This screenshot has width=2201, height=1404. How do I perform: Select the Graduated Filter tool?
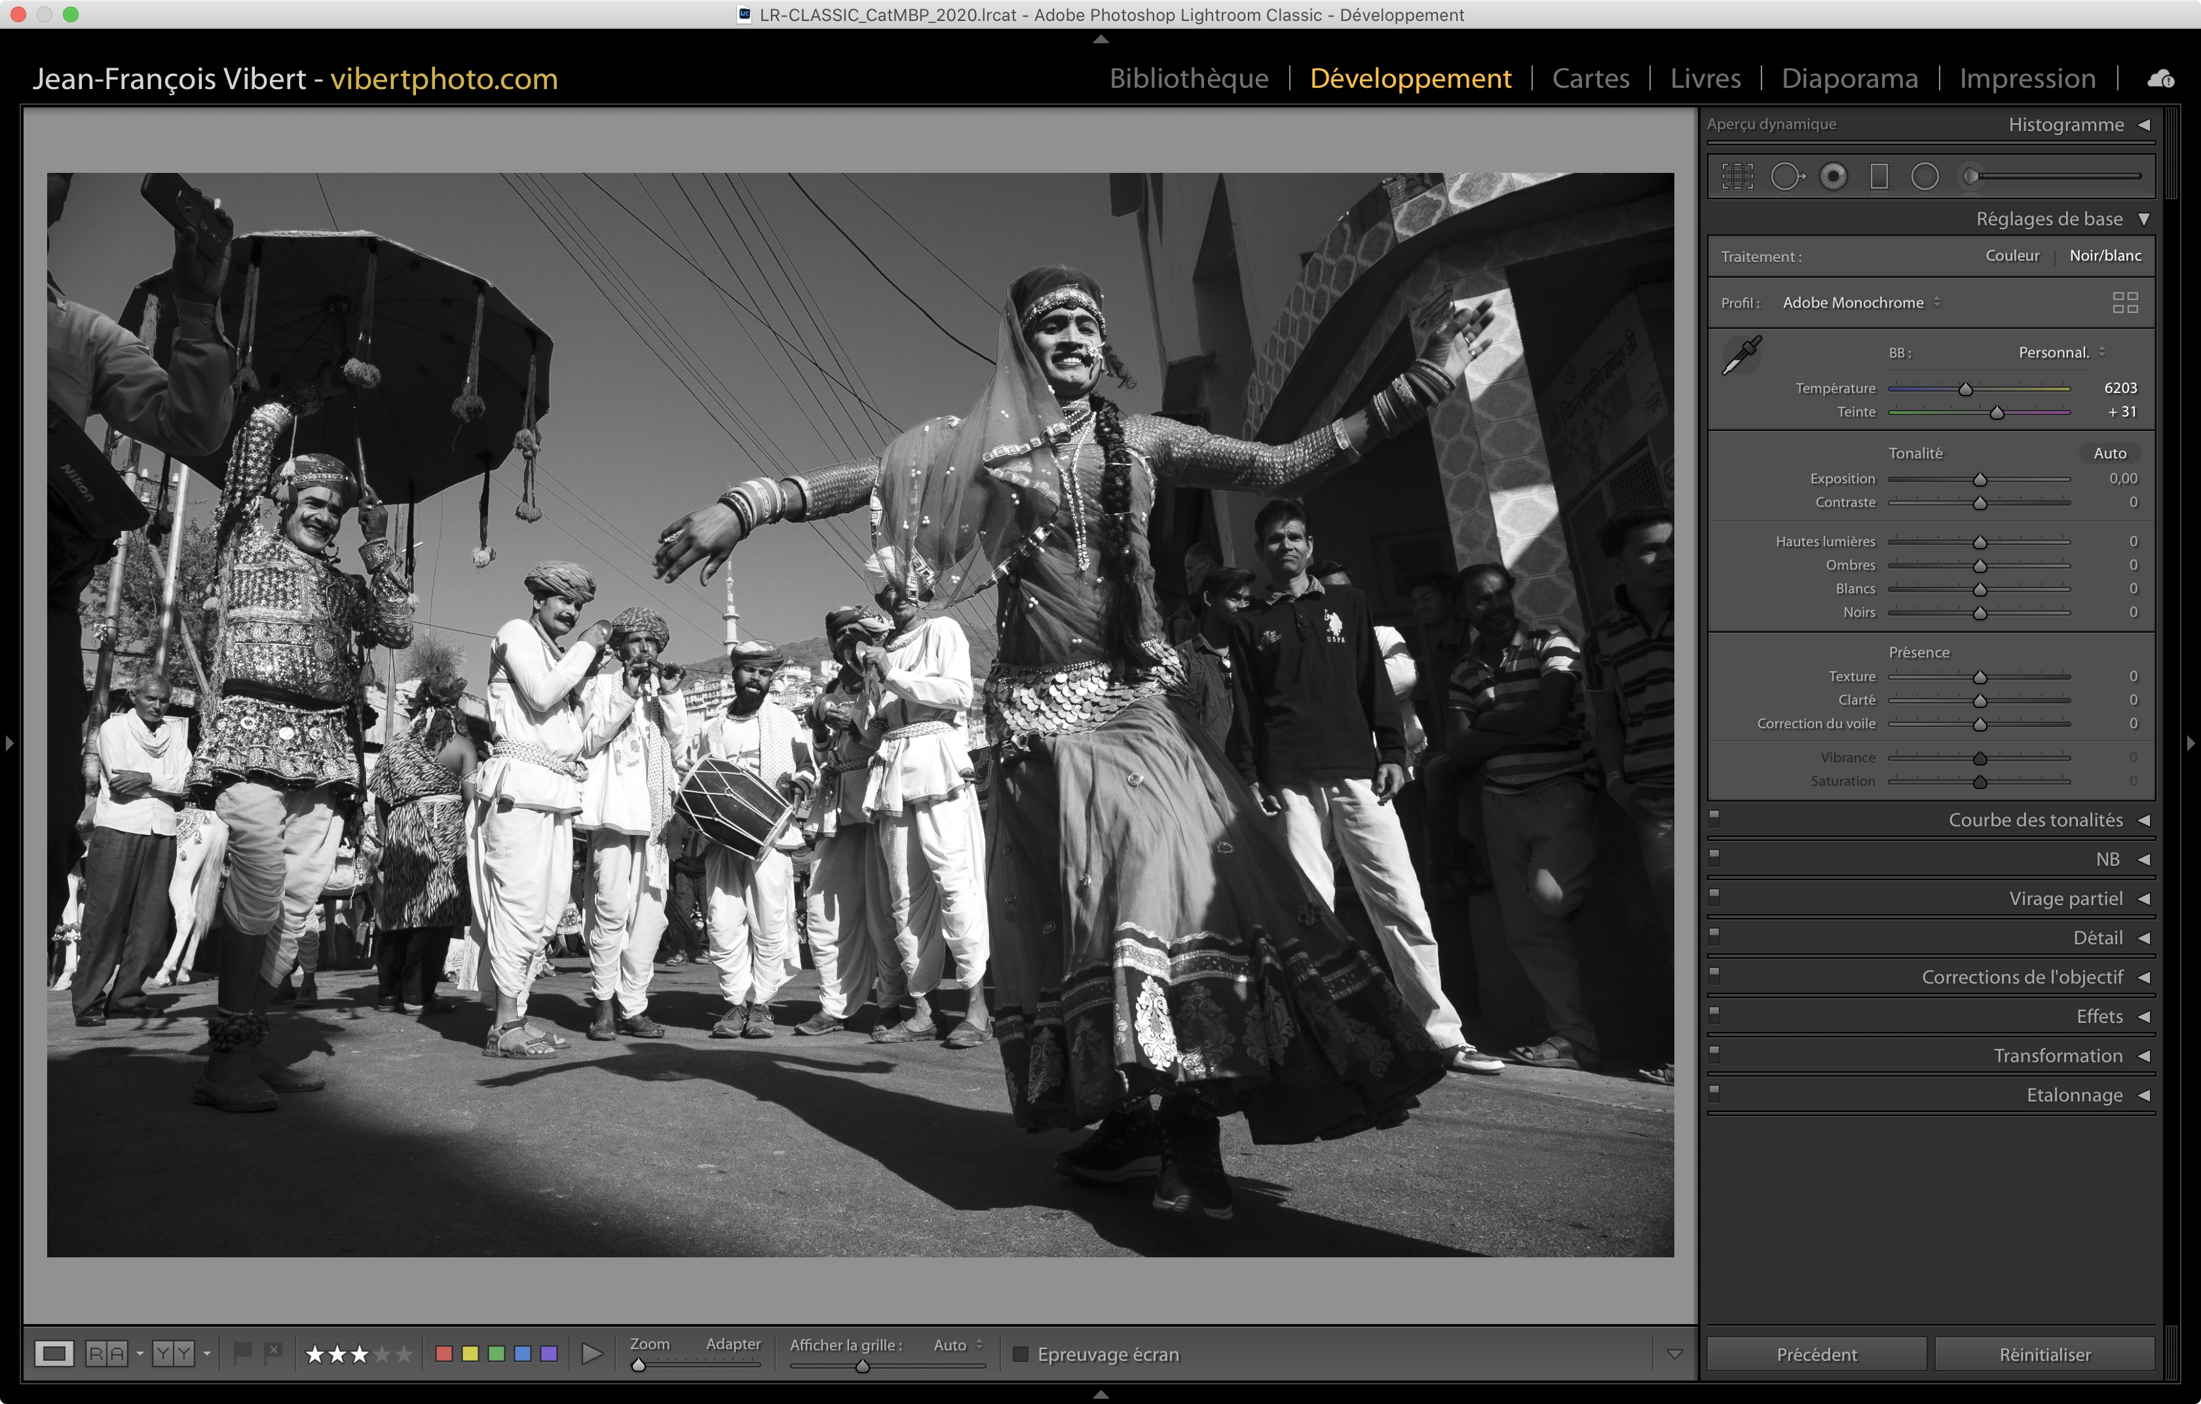point(1879,176)
